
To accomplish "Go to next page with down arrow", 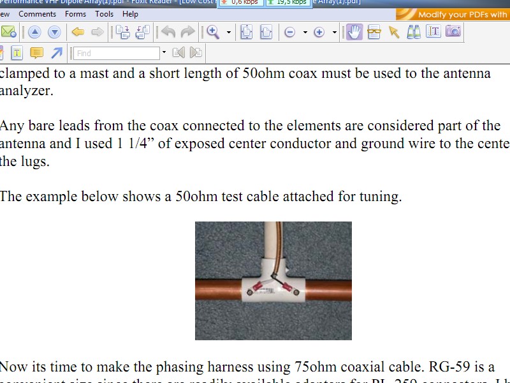I will pos(54,32).
